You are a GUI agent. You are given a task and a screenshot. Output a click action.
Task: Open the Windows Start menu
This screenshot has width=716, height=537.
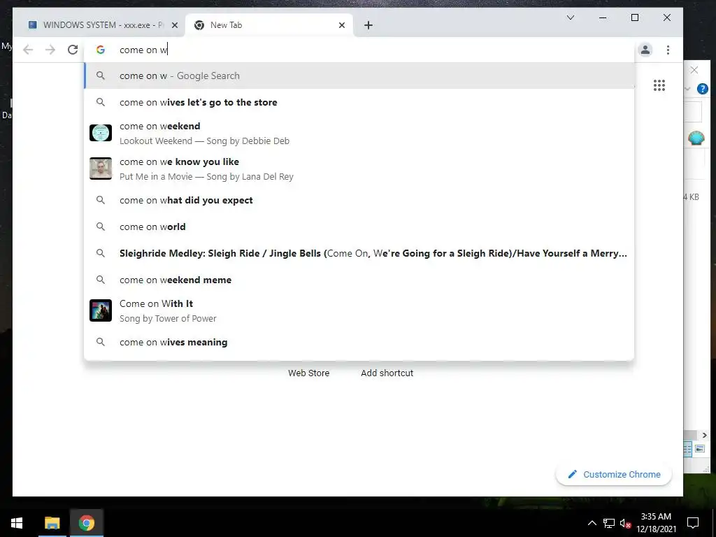(17, 523)
